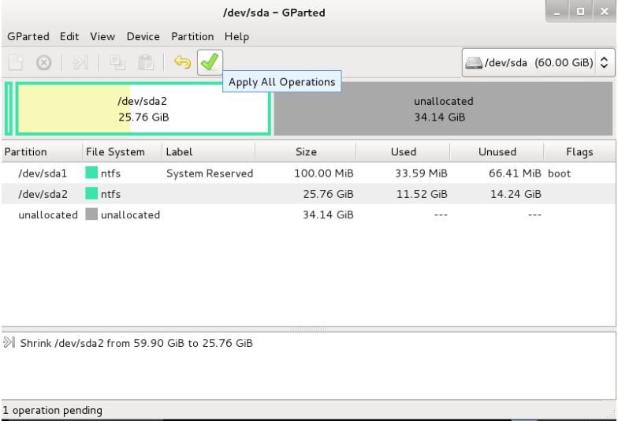Click the File System column header
The width and height of the screenshot is (618, 421).
click(122, 151)
